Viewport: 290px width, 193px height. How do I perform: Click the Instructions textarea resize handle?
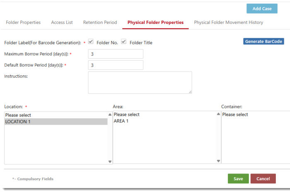click(190, 92)
